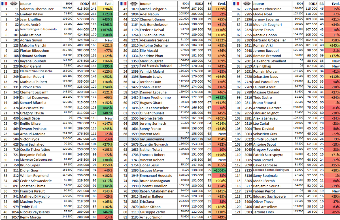Select the +1604% cell for Jacques Mayer
Screen dimensions: 340x220
(219, 170)
